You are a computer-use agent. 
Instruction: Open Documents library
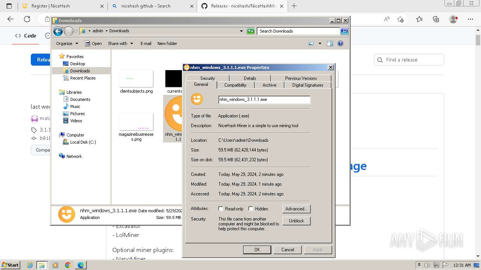[x=80, y=99]
